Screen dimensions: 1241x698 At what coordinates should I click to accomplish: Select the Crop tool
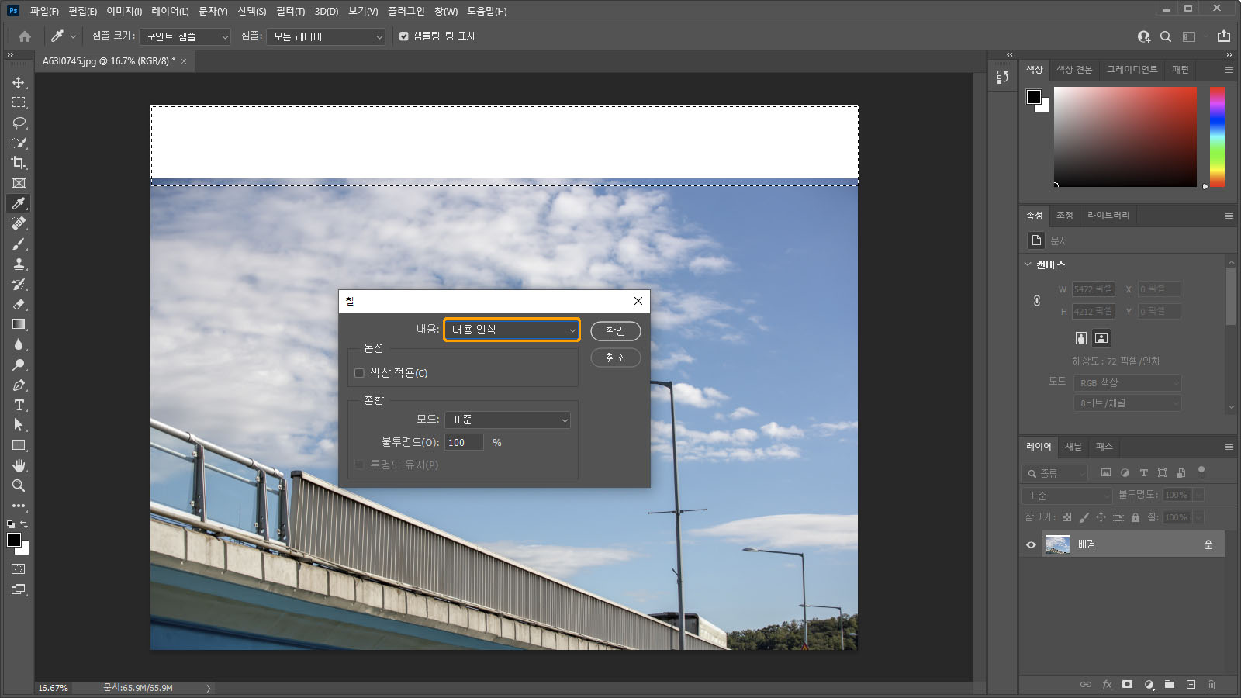(x=19, y=163)
